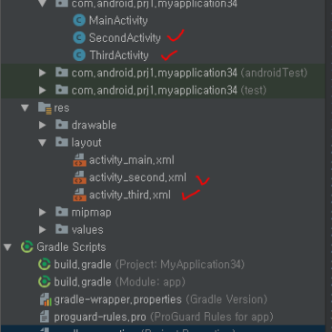Select the MainActivity class icon
The height and width of the screenshot is (332, 332).
(x=79, y=20)
